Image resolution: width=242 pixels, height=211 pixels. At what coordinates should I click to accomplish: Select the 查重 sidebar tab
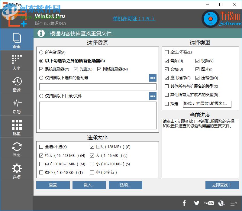[x=17, y=40]
